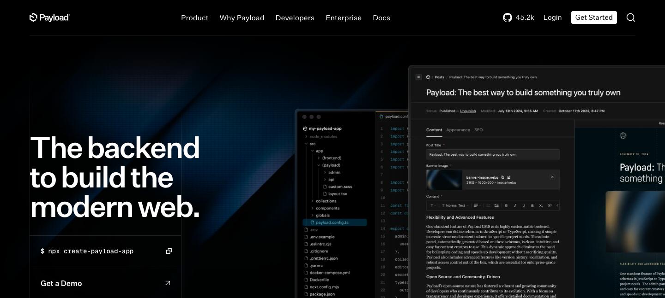This screenshot has width=665, height=298.
Task: Click Payload home icon in admin breadcrumb
Action: [x=428, y=77]
